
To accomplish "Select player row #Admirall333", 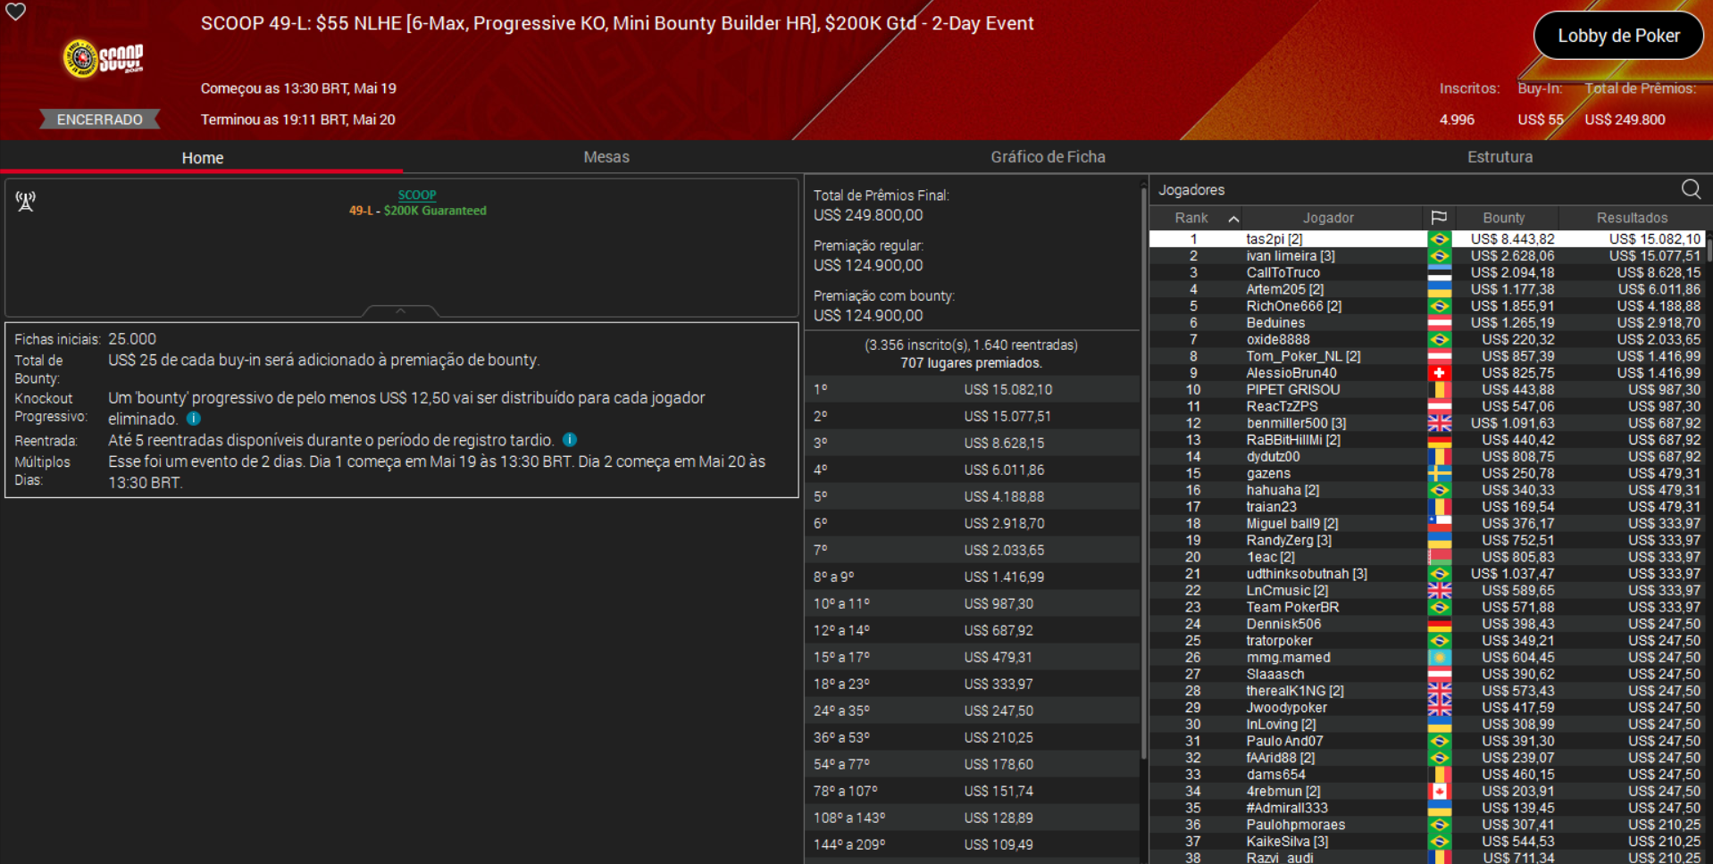I will [1427, 809].
